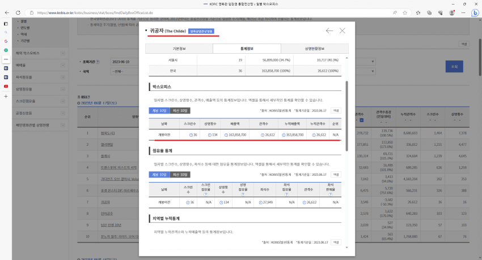Reload the page with refresh icon
Image resolution: width=482 pixels, height=260 pixels.
pyautogui.click(x=18, y=12)
